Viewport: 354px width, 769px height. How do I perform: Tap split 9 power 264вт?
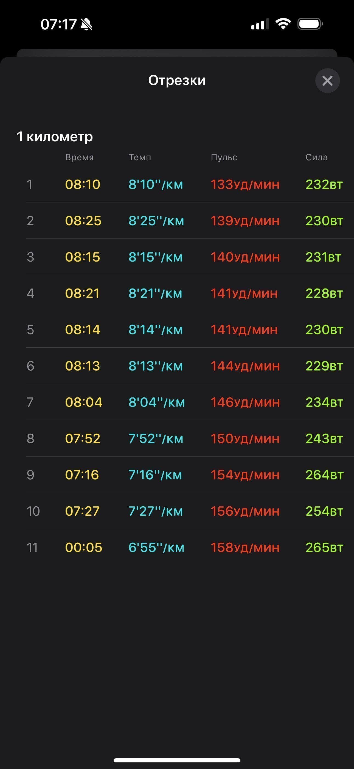point(324,475)
